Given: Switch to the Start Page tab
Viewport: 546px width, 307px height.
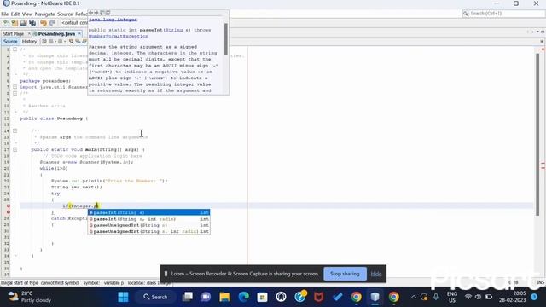Looking at the screenshot, I should point(14,34).
